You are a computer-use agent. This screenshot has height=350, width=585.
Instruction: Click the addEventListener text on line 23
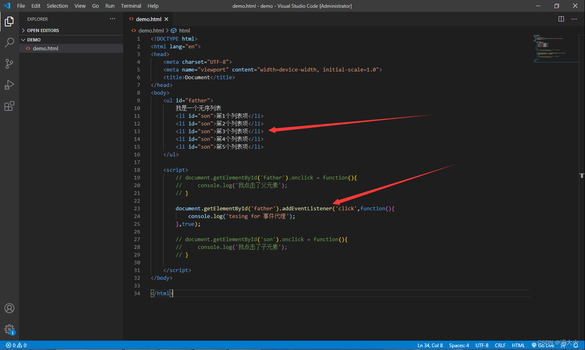click(x=307, y=208)
